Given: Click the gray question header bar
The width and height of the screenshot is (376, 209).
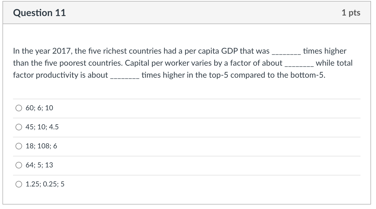Looking at the screenshot, I should coord(188,13).
